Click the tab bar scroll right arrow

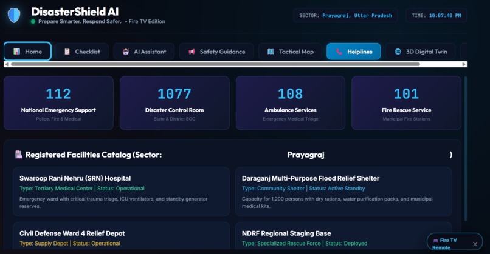(464, 64)
